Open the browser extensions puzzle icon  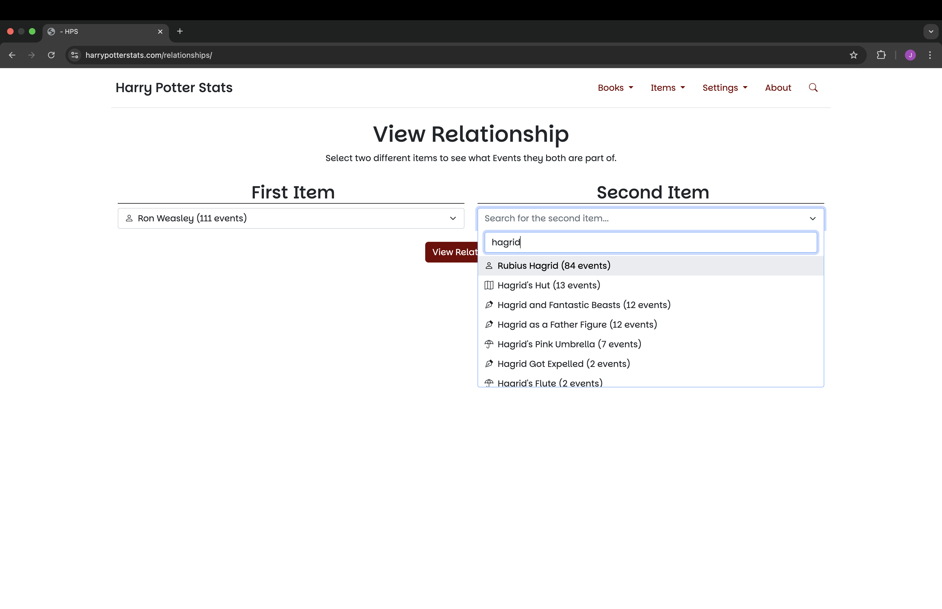click(881, 55)
